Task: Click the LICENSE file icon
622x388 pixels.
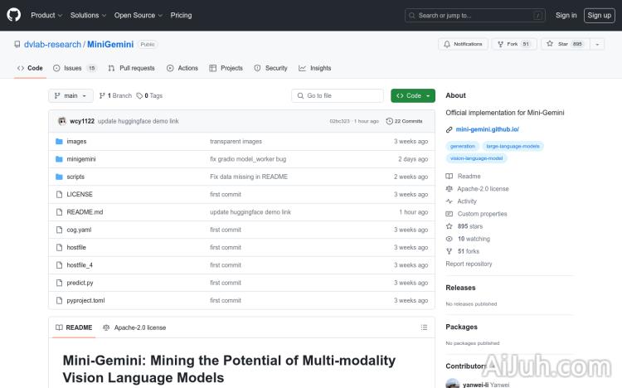Action: (x=59, y=194)
